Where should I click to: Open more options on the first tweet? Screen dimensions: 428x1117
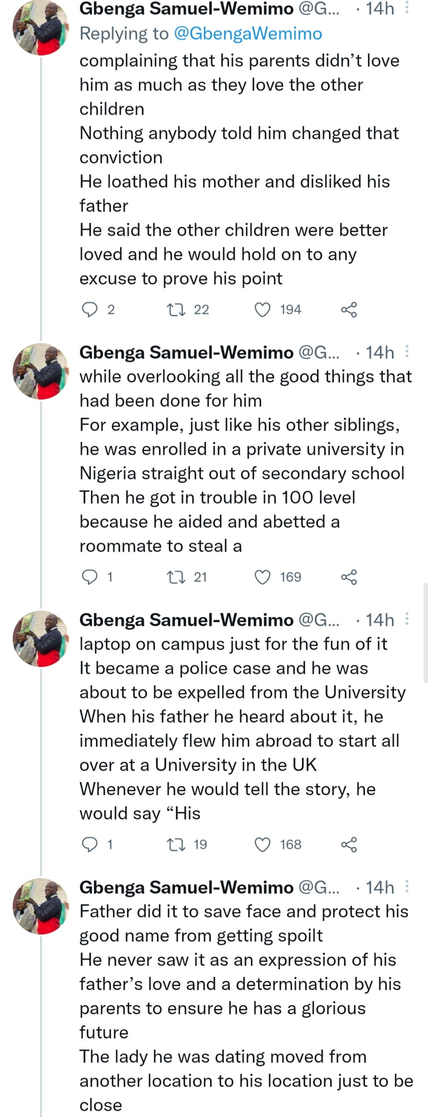tap(407, 8)
